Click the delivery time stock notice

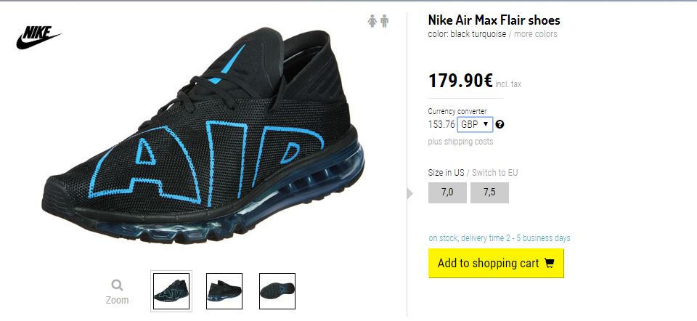(x=500, y=238)
